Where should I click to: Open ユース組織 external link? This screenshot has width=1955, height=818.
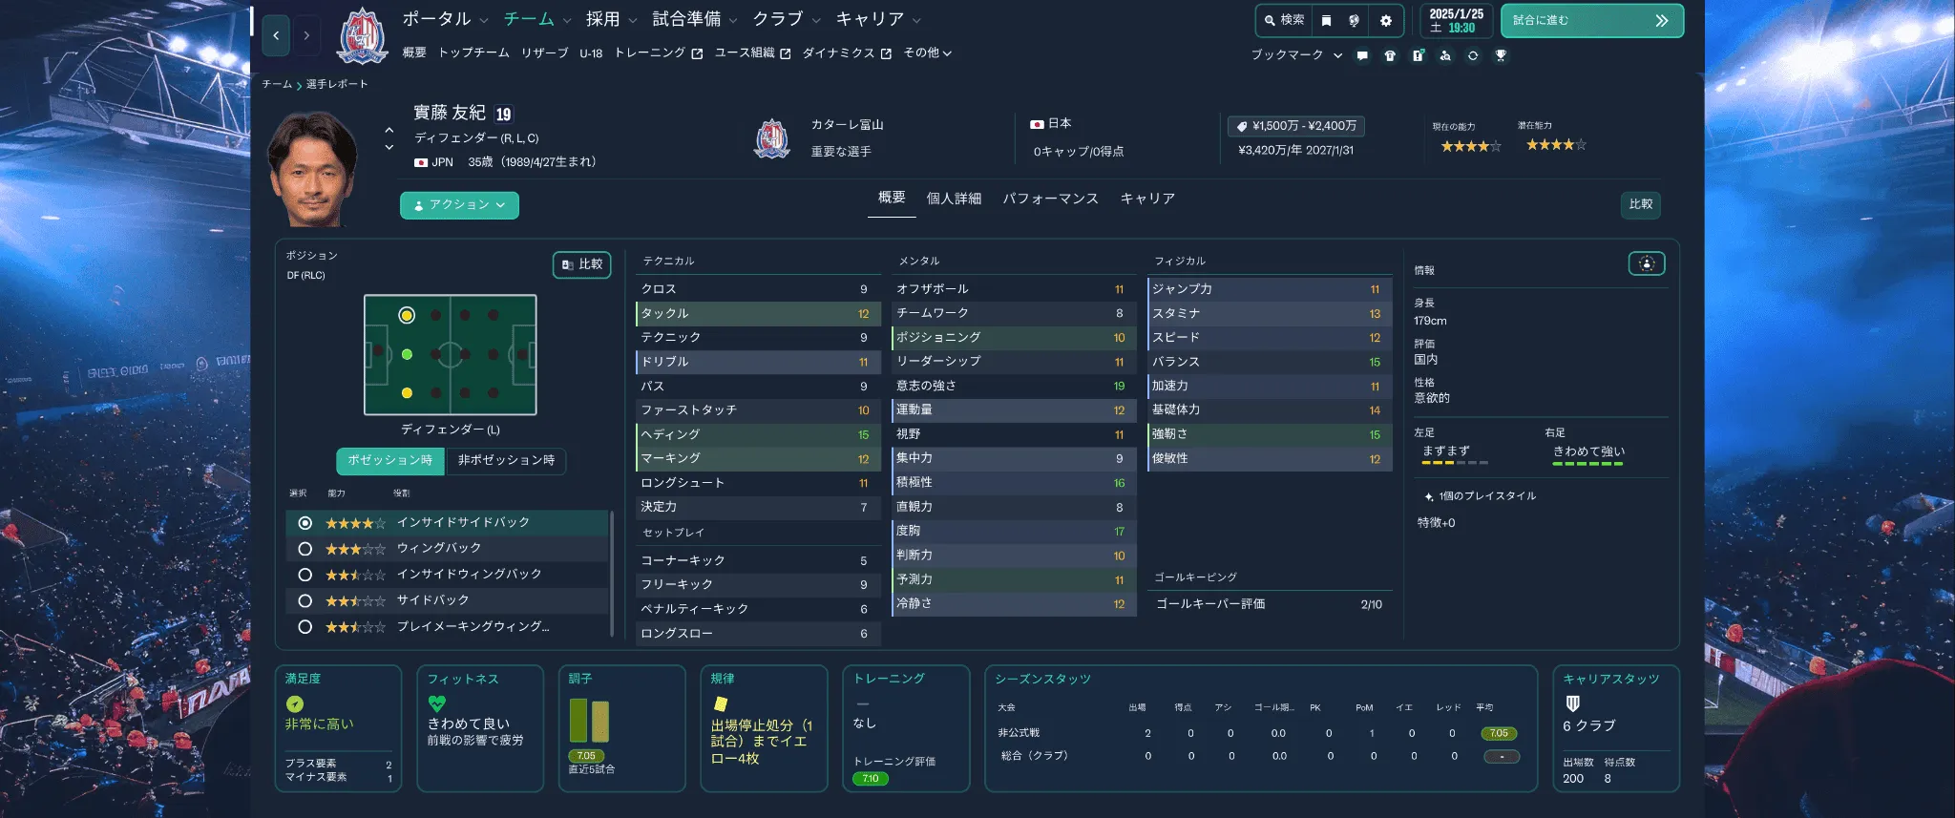tap(753, 53)
